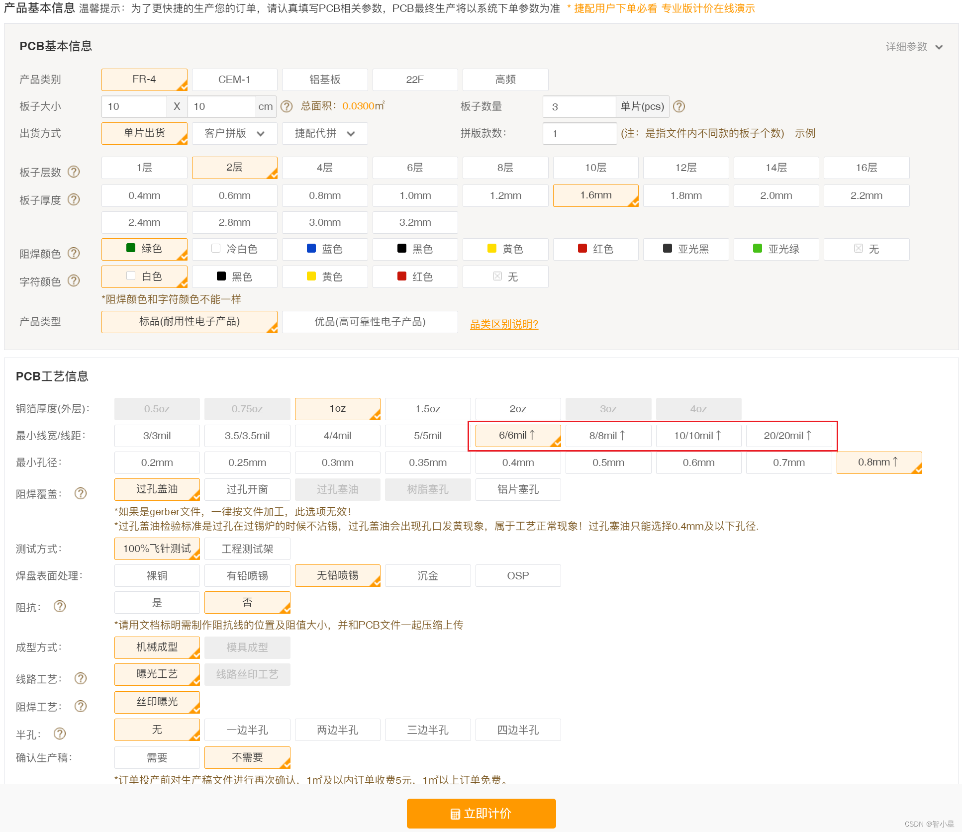
Task: Open the 品类区别说明 link
Action: click(504, 324)
